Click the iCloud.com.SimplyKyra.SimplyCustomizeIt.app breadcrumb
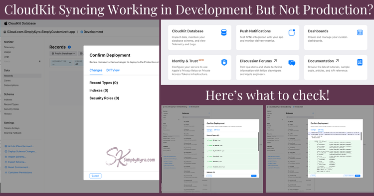 click(x=41, y=32)
